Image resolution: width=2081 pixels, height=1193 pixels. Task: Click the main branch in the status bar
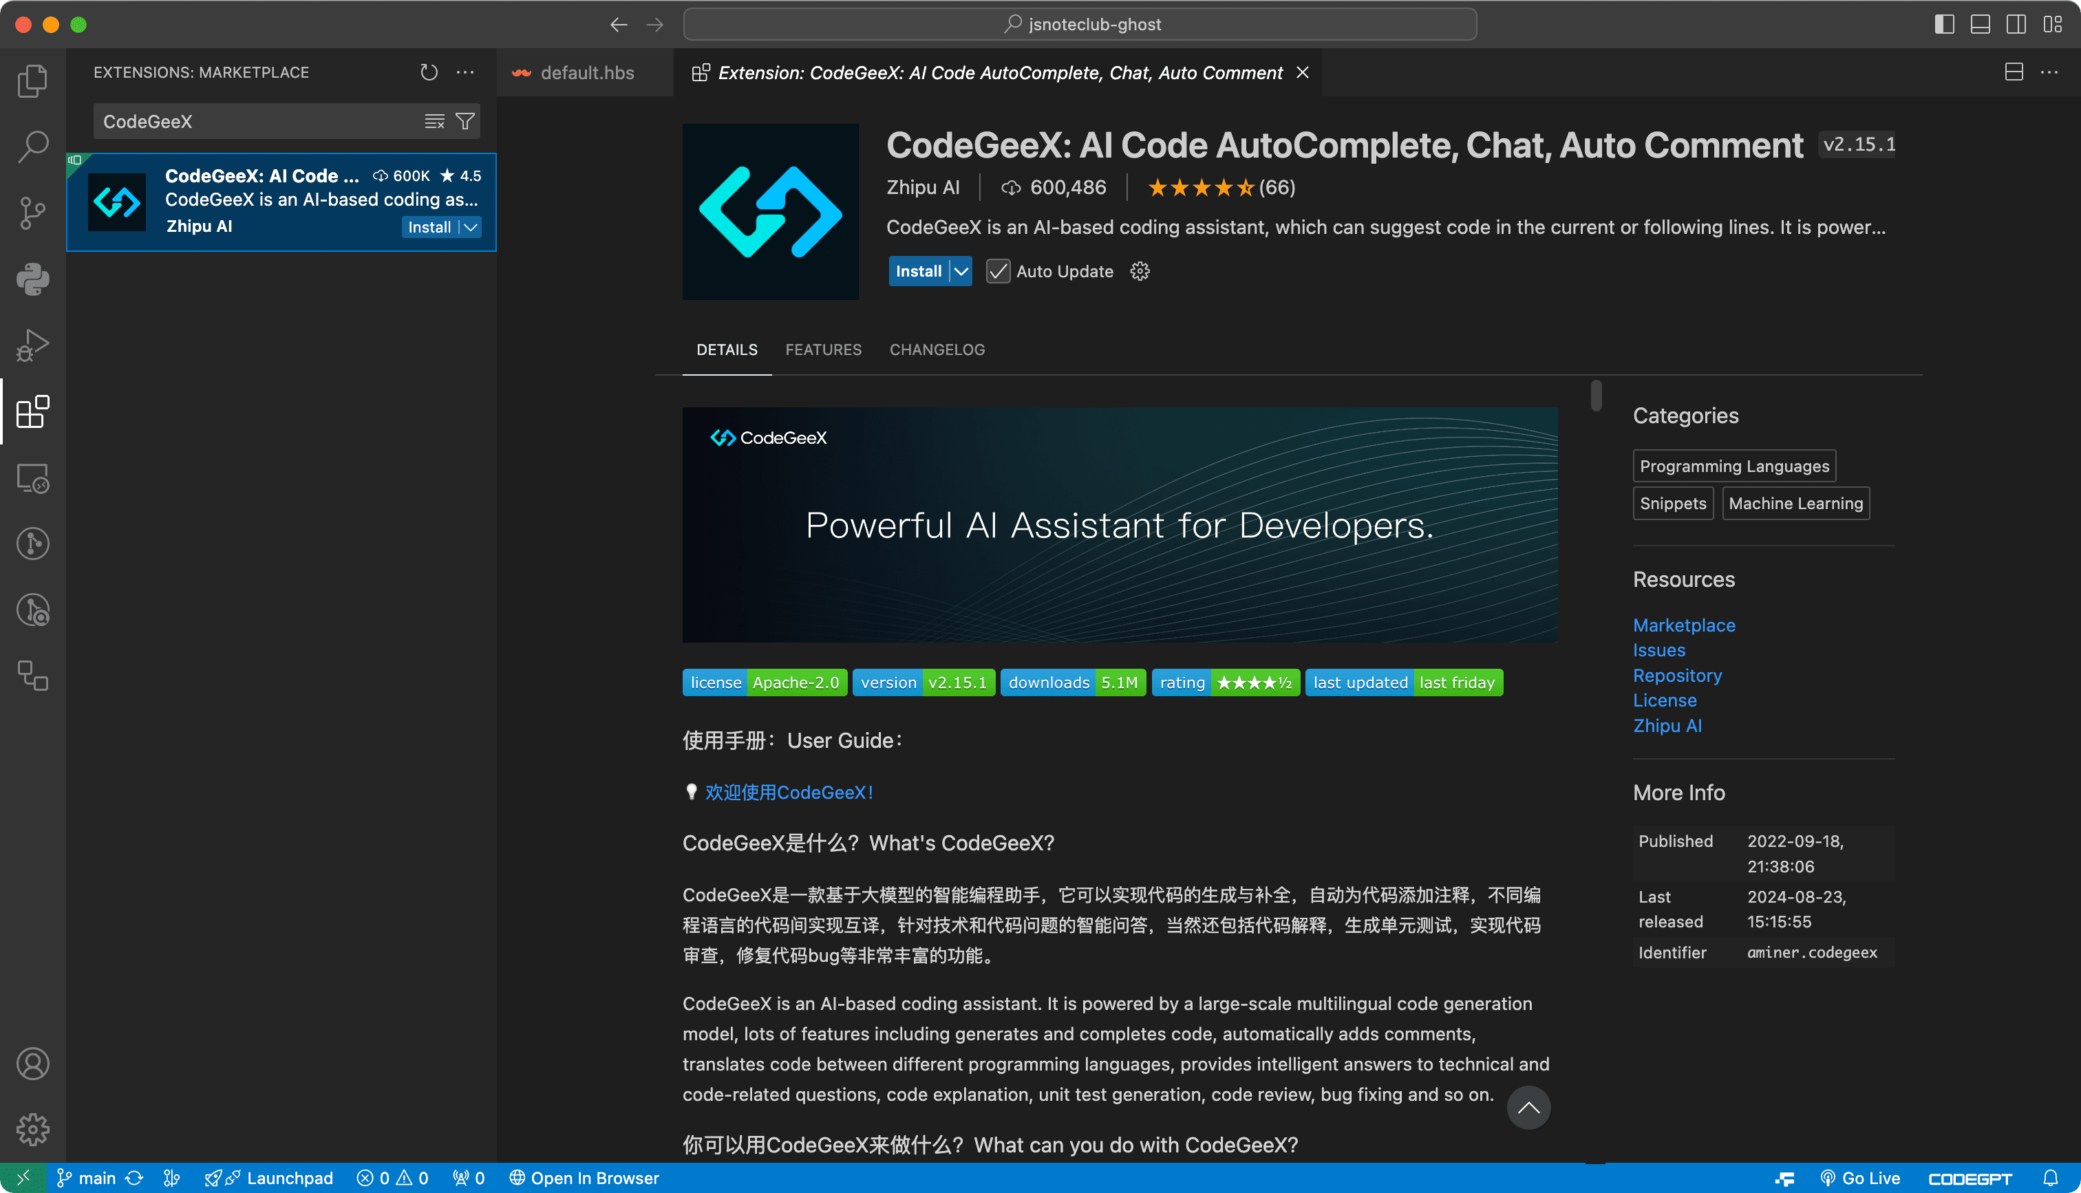86,1179
